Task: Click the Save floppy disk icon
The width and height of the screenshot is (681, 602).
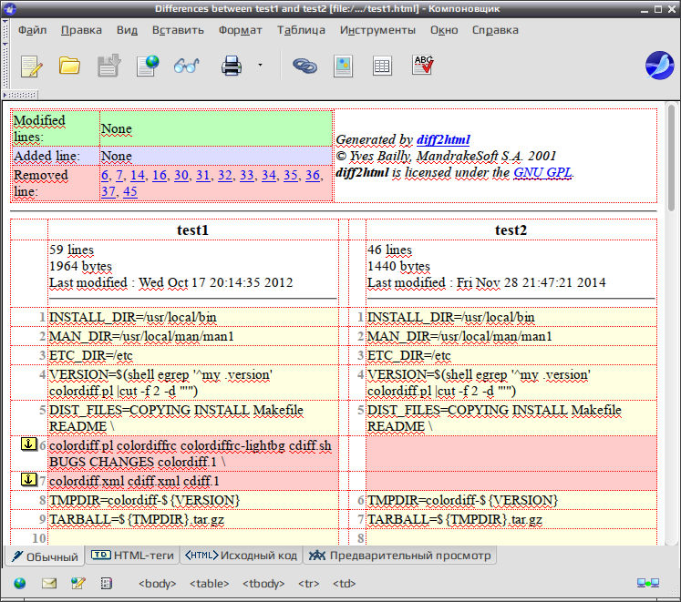Action: (108, 66)
